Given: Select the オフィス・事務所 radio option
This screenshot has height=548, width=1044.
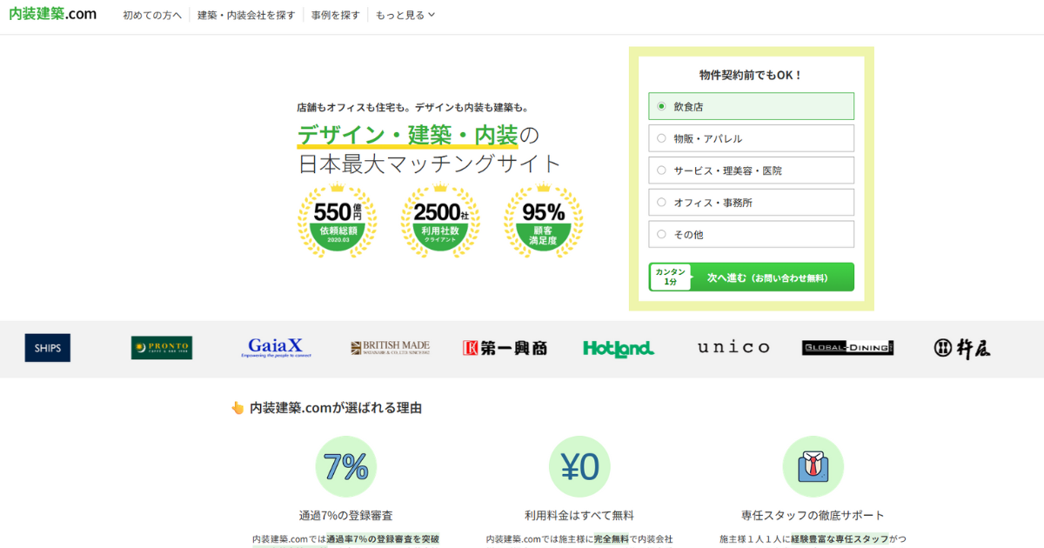Looking at the screenshot, I should tap(662, 202).
